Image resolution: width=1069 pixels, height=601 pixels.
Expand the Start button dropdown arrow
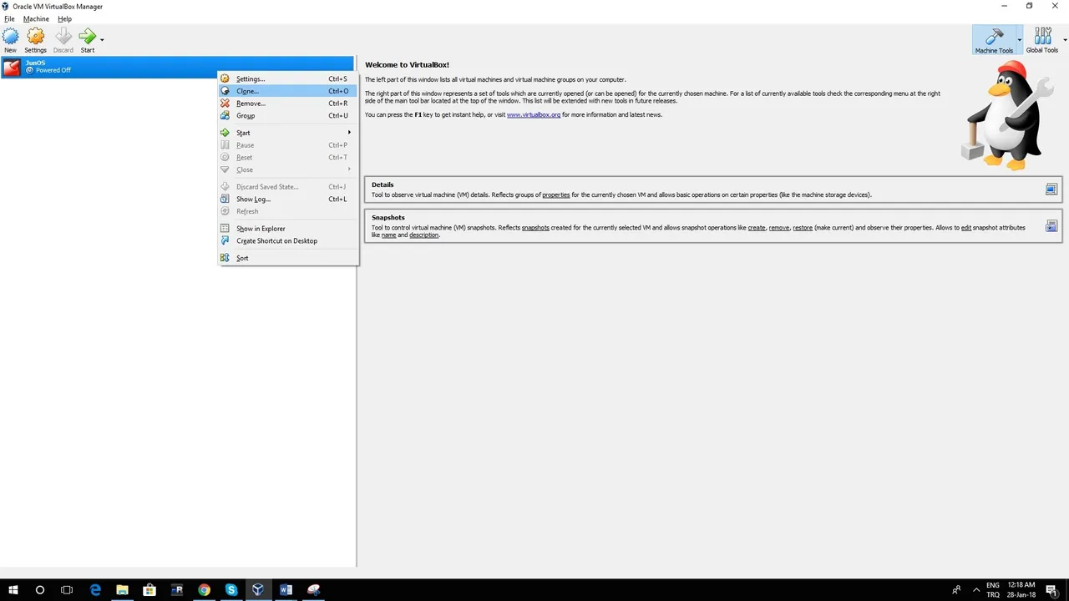click(x=102, y=39)
